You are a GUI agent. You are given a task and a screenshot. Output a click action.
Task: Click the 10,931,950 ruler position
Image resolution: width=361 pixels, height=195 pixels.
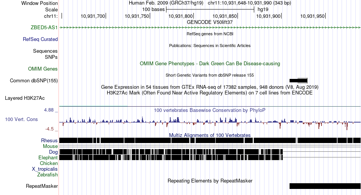tap(313, 16)
